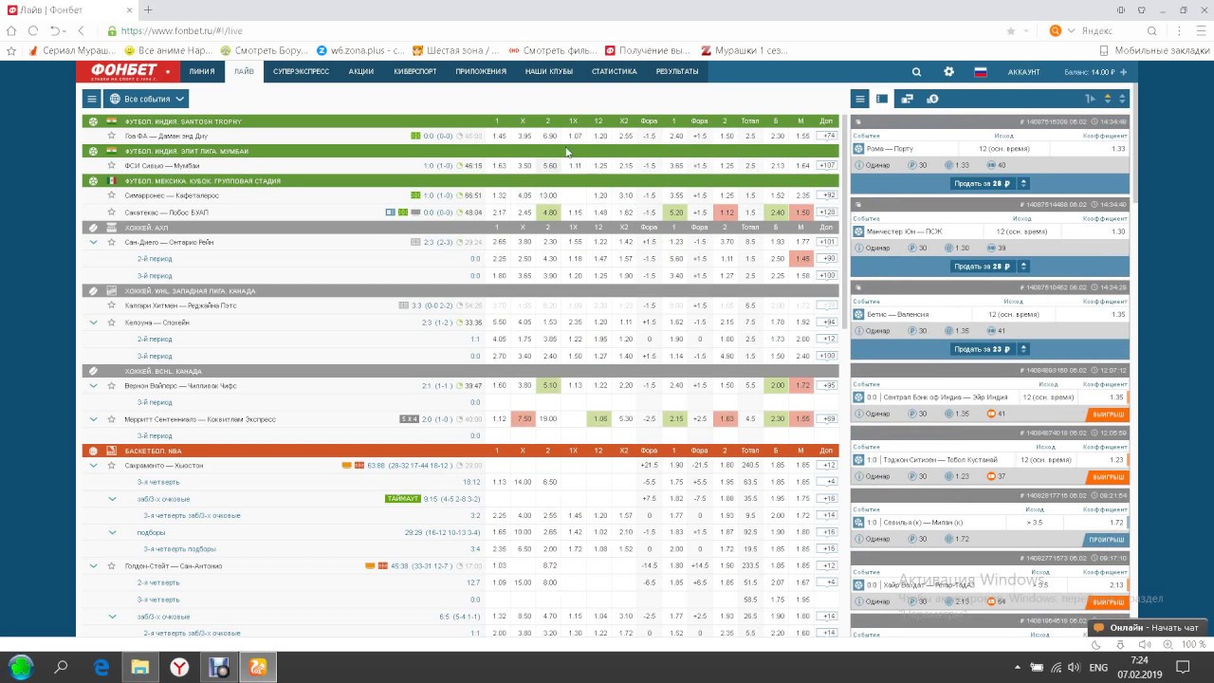This screenshot has height=683, width=1214.
Task: Favorite Сан-Диего — Онтарио Рейн star
Action: coord(111,242)
